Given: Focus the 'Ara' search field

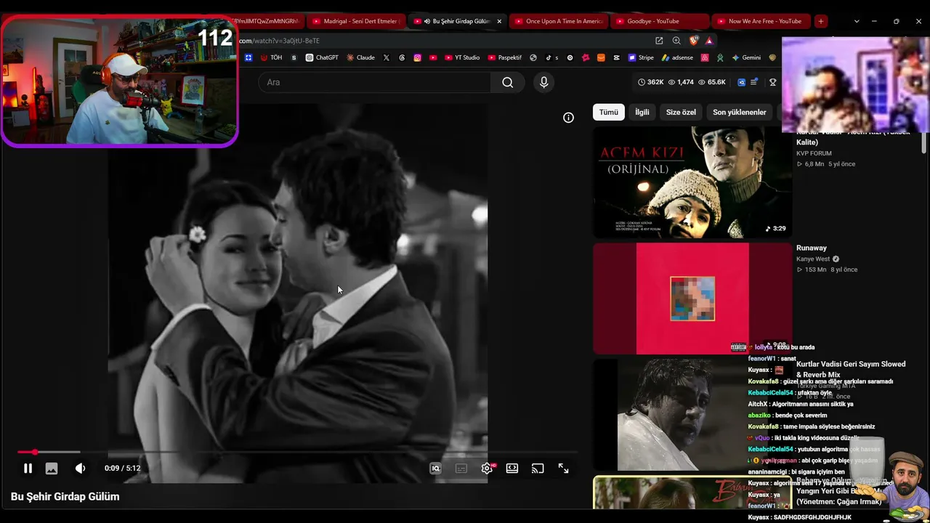Looking at the screenshot, I should (374, 82).
